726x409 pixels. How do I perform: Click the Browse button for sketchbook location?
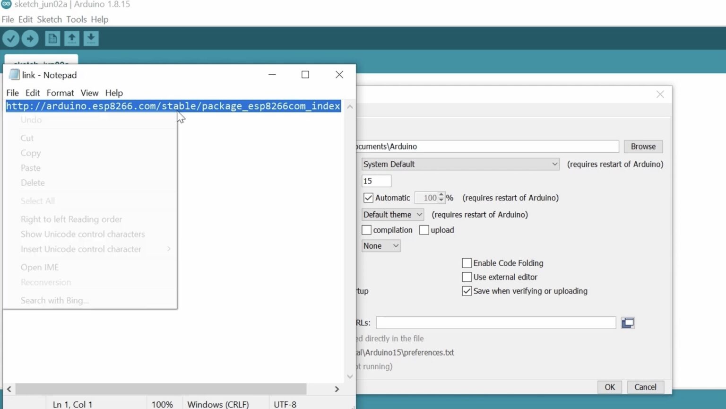click(x=643, y=147)
